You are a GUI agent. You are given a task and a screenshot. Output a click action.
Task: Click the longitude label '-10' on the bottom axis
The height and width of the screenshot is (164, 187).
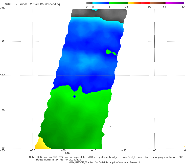point(124,150)
